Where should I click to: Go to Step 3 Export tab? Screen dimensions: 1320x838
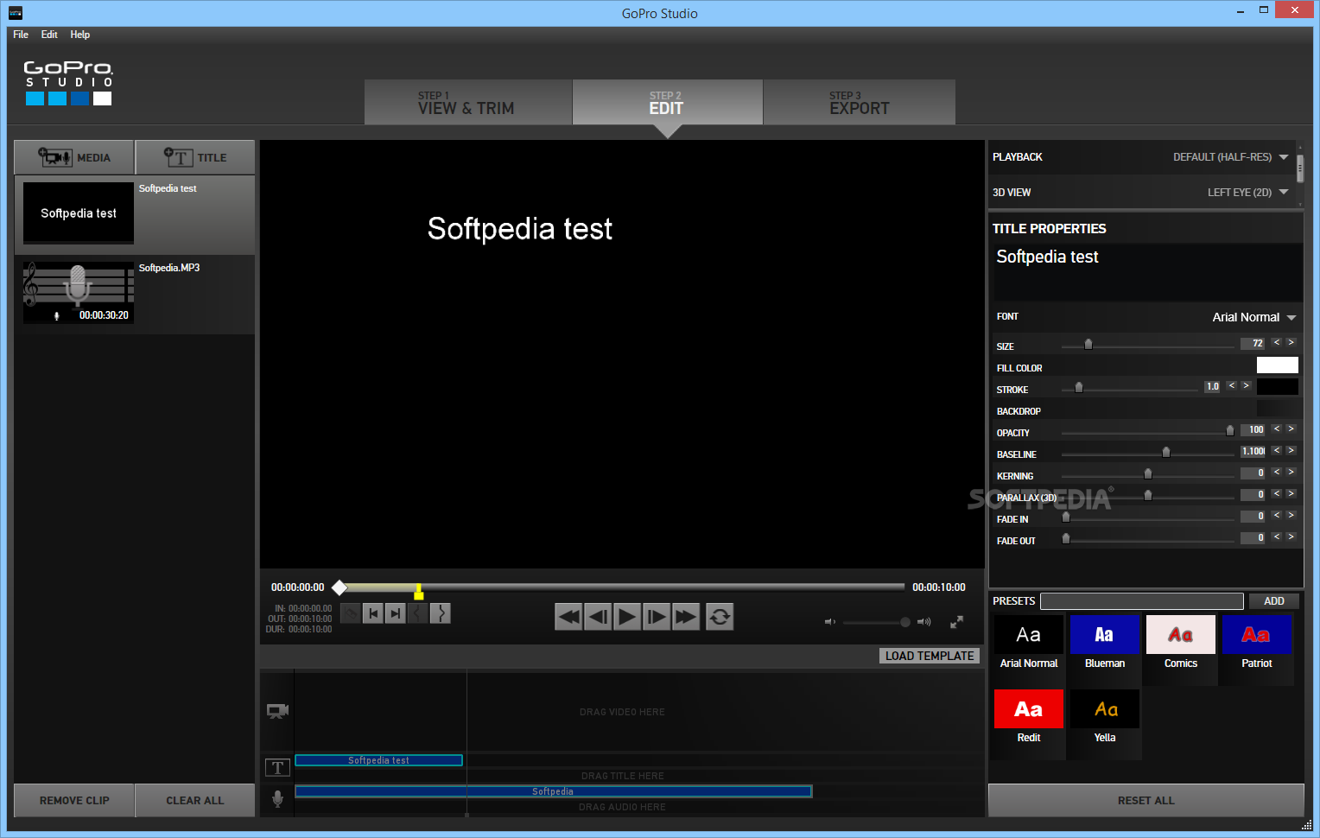pos(860,102)
